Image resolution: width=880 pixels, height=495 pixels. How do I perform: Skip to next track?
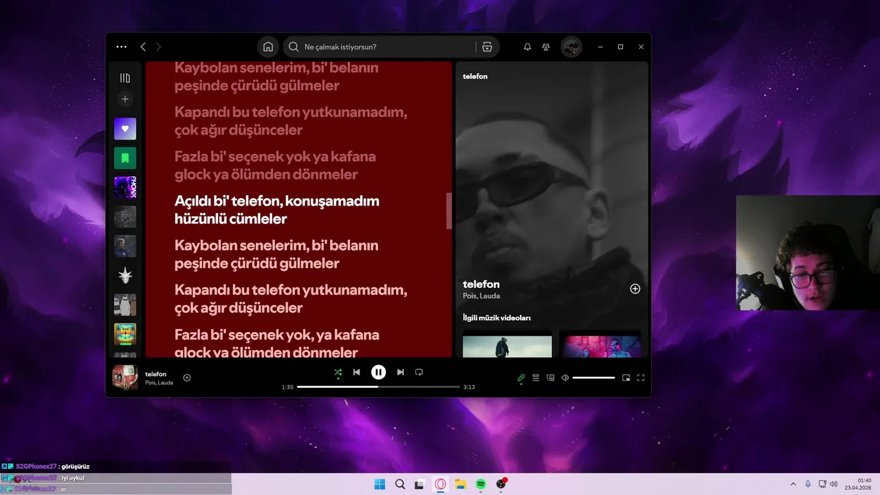point(400,372)
